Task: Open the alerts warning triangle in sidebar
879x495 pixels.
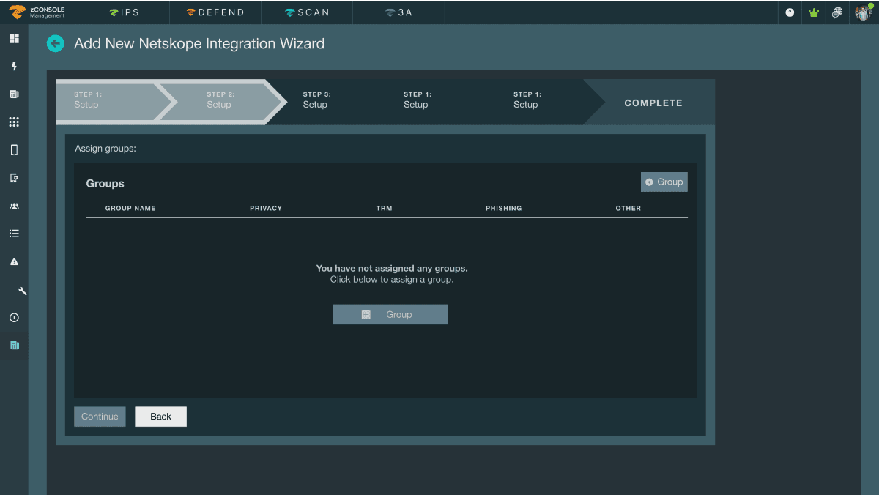Action: tap(13, 261)
